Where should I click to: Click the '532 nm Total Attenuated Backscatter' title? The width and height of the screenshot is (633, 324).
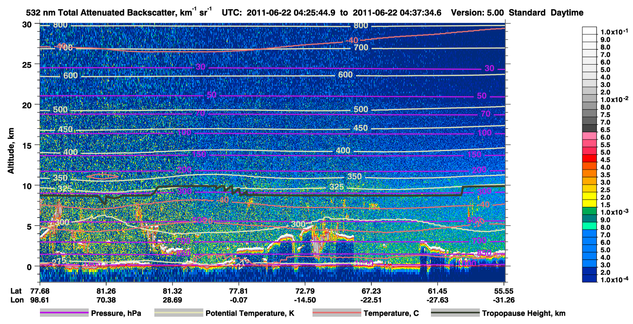[x=102, y=13]
